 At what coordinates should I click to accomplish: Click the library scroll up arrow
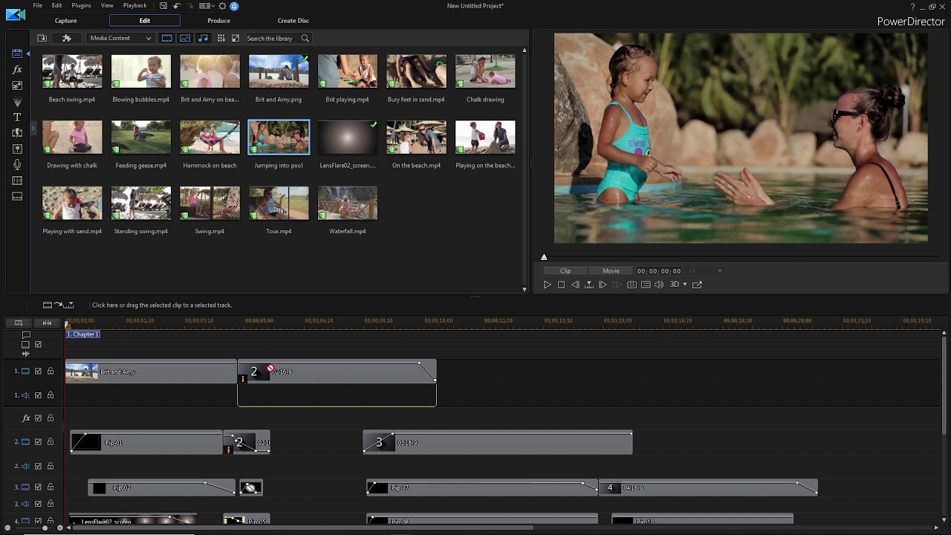(x=525, y=51)
